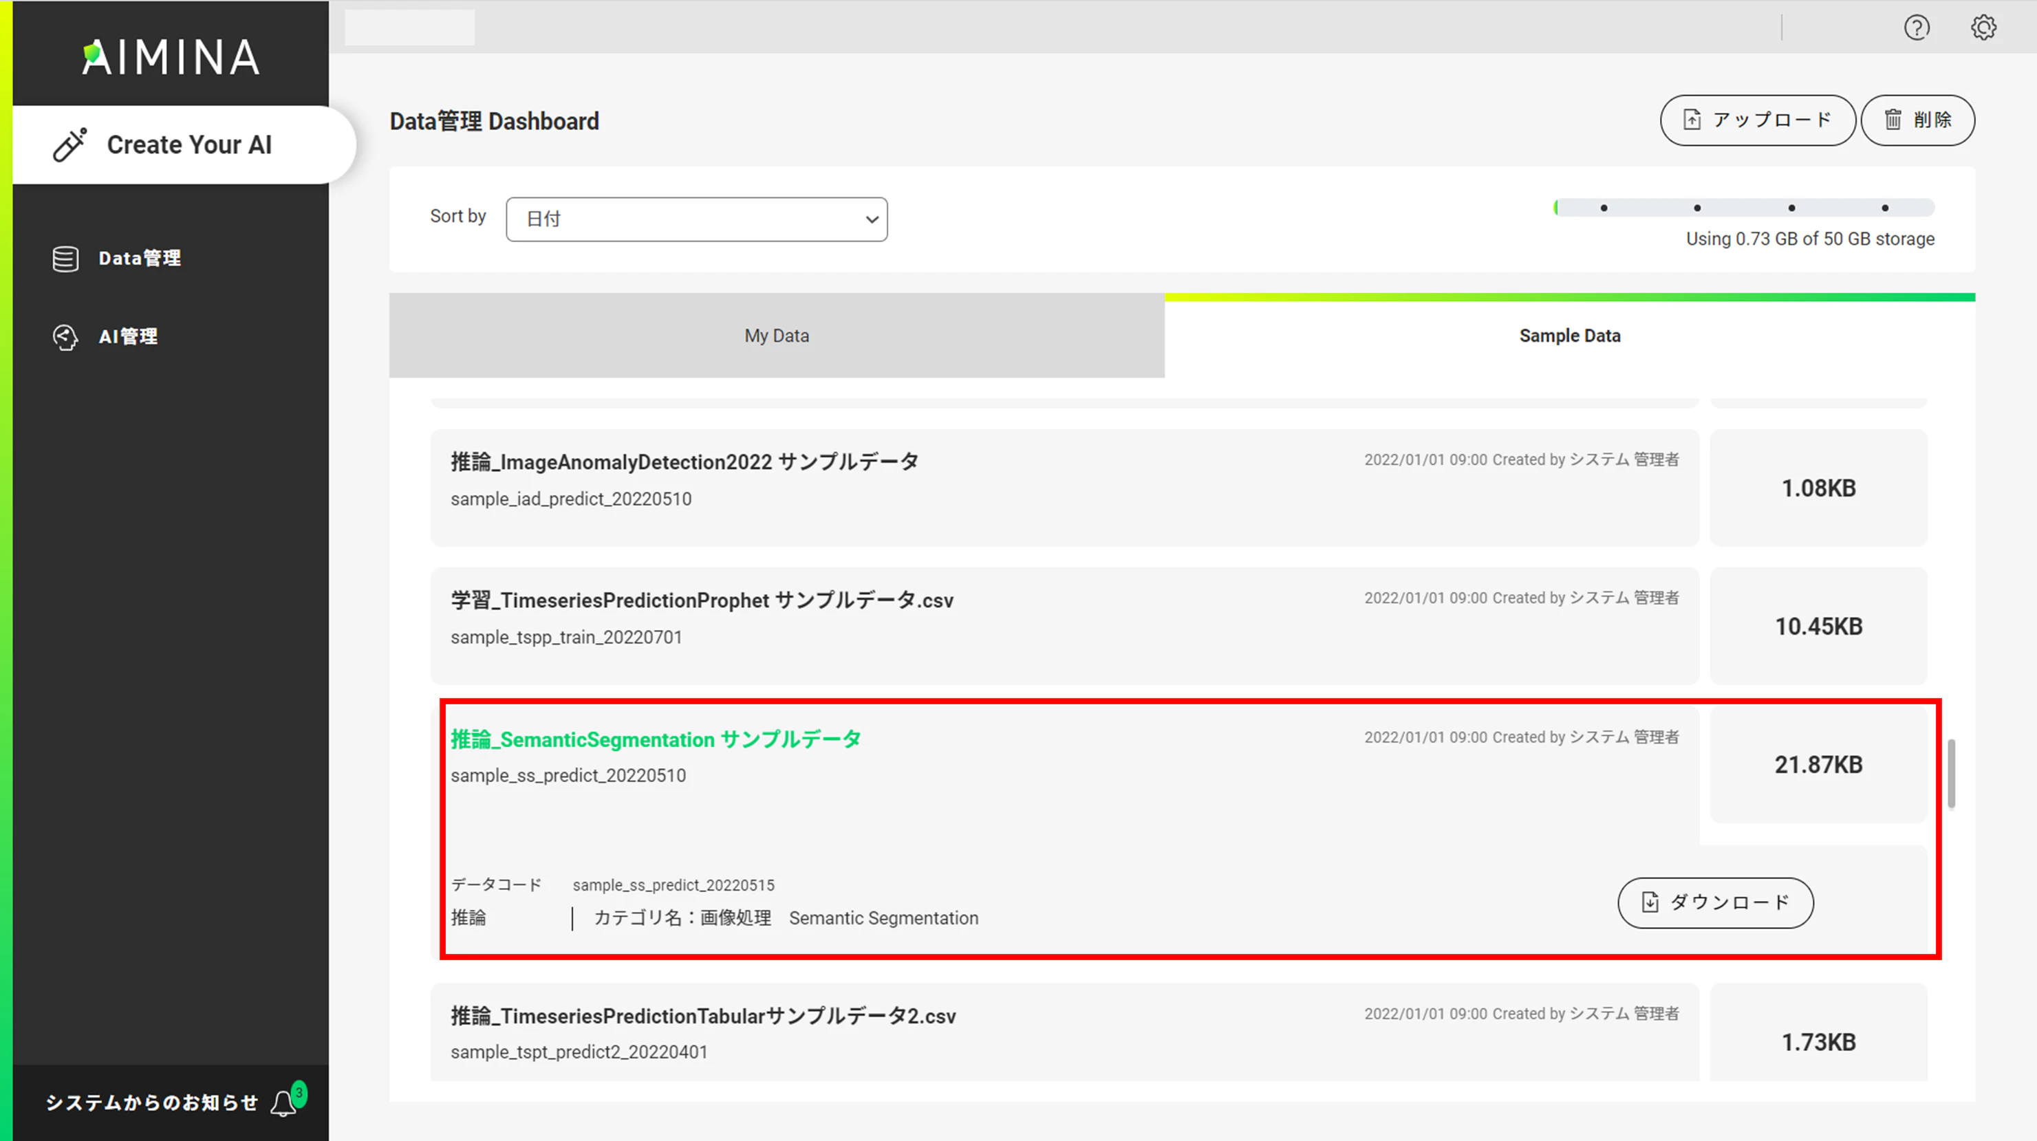Click the ダウンロード button
The height and width of the screenshot is (1141, 2037).
pos(1715,902)
